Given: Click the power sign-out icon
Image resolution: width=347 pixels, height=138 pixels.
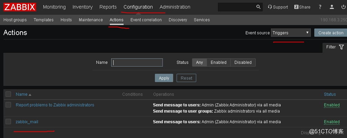Looking at the screenshot, I should (x=343, y=7).
